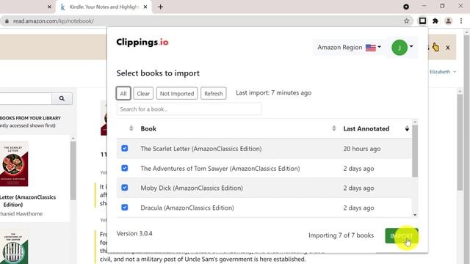Sort by the Book column
The width and height of the screenshot is (470, 264).
148,129
